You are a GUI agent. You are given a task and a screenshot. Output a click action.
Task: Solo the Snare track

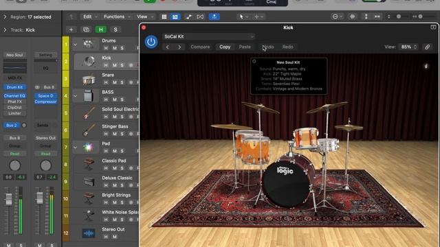[122, 82]
